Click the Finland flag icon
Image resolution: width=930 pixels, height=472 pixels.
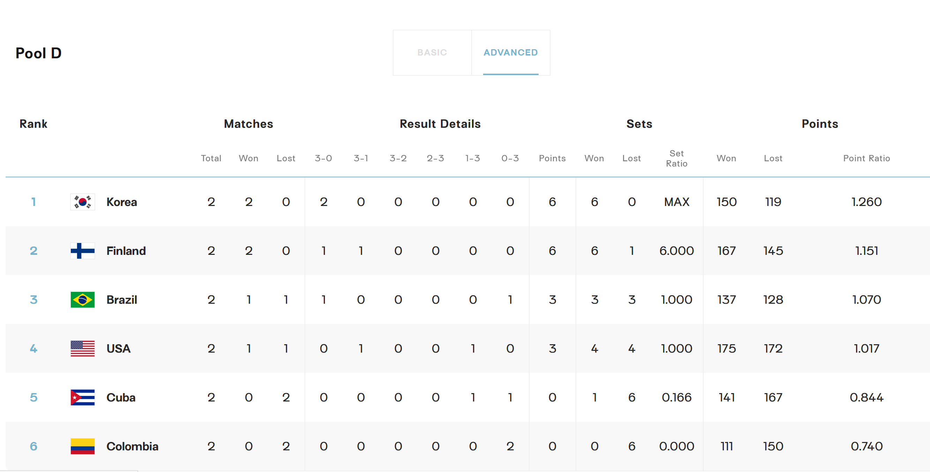(82, 250)
